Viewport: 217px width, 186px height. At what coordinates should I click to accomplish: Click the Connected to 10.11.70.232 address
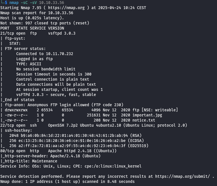(x=60, y=54)
